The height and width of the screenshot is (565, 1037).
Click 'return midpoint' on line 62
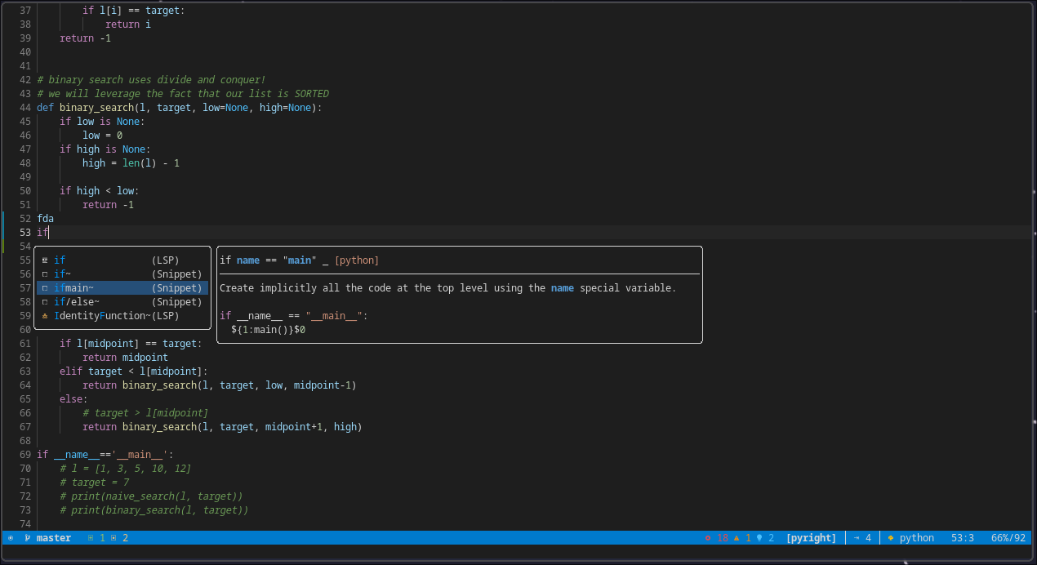[125, 358]
